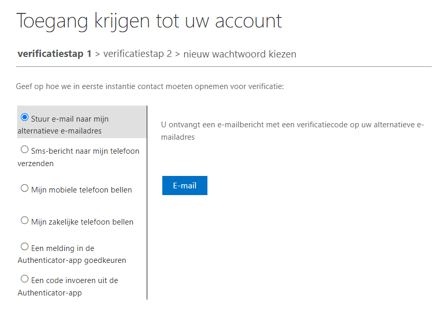Select the 'Mijn mobiele telefoon bellen' radio button
Image resolution: width=447 pixels, height=326 pixels.
coord(24,188)
